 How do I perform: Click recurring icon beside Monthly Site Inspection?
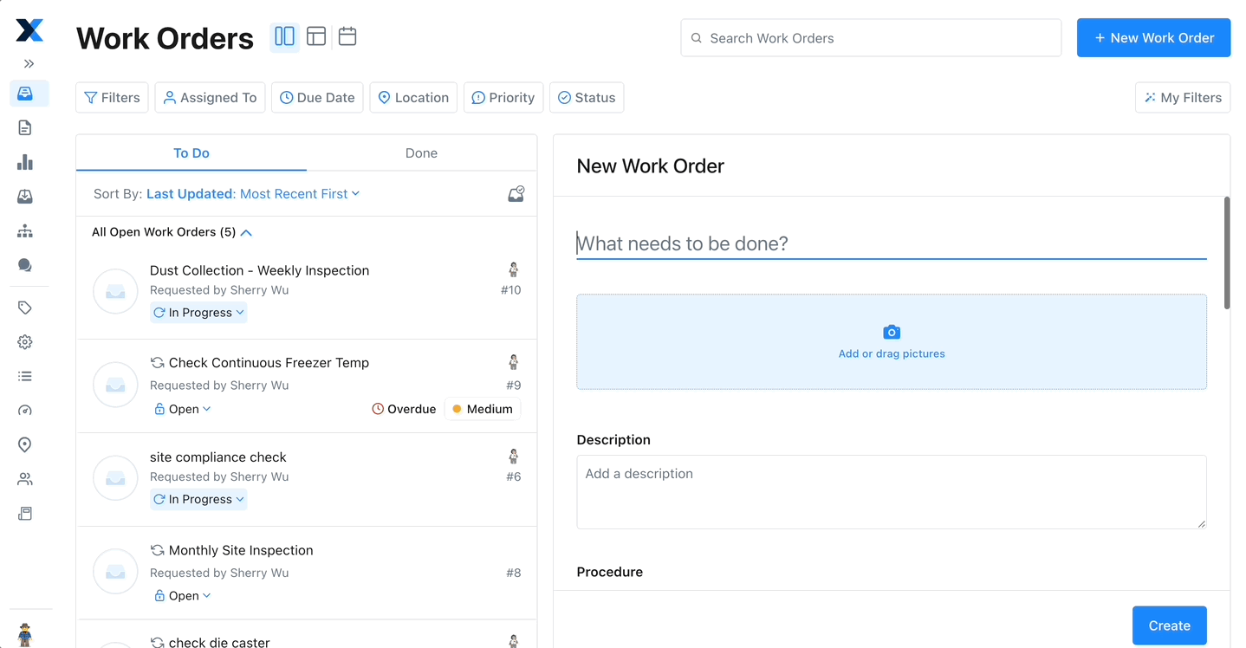pyautogui.click(x=158, y=550)
